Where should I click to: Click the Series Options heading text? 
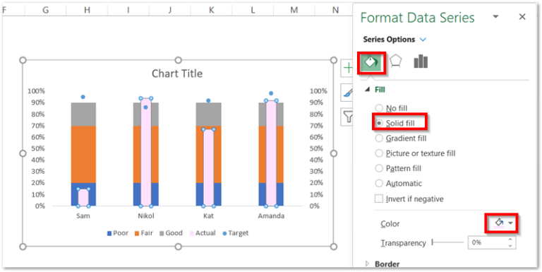point(389,40)
